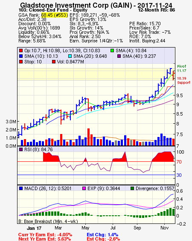192x241 pixels.
Task: Click the 'May' date axis label
Action: tap(85, 228)
